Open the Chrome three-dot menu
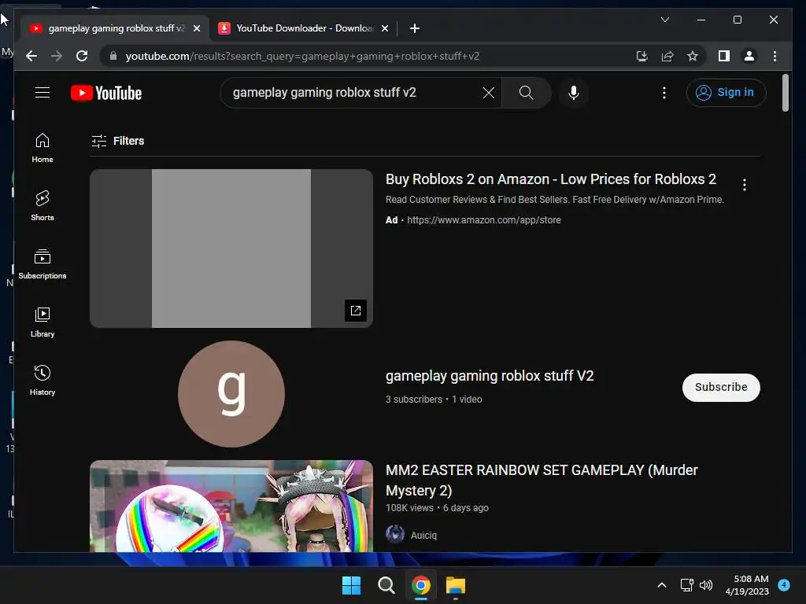This screenshot has height=604, width=806. (775, 56)
